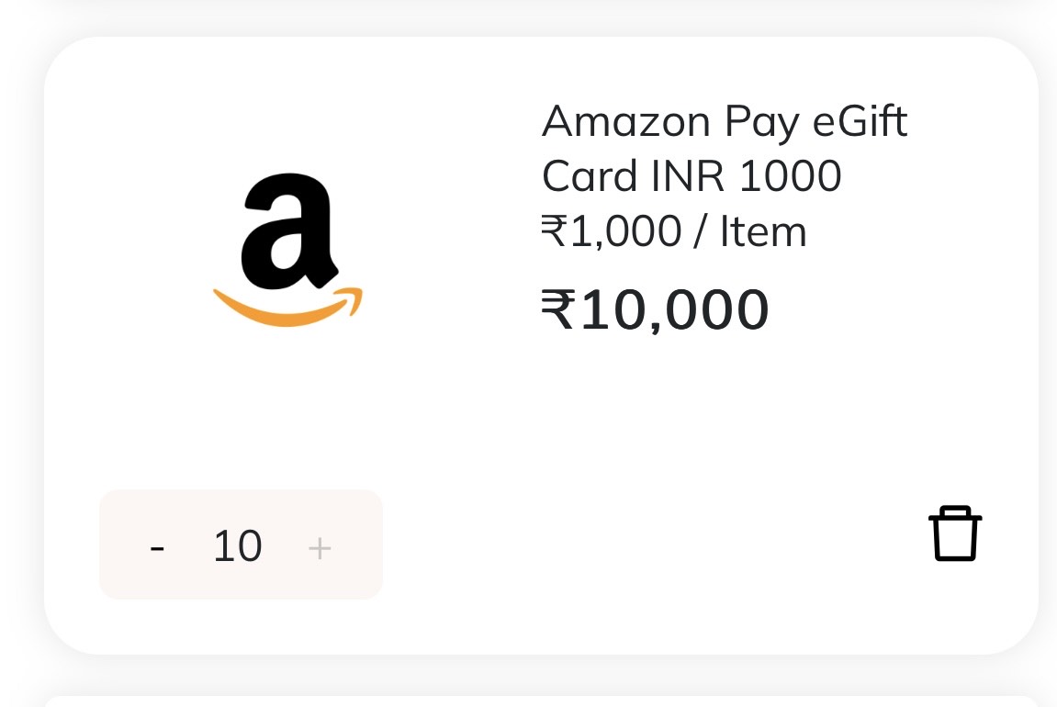Tap the quantity stepper box background
The width and height of the screenshot is (1057, 707).
[241, 544]
